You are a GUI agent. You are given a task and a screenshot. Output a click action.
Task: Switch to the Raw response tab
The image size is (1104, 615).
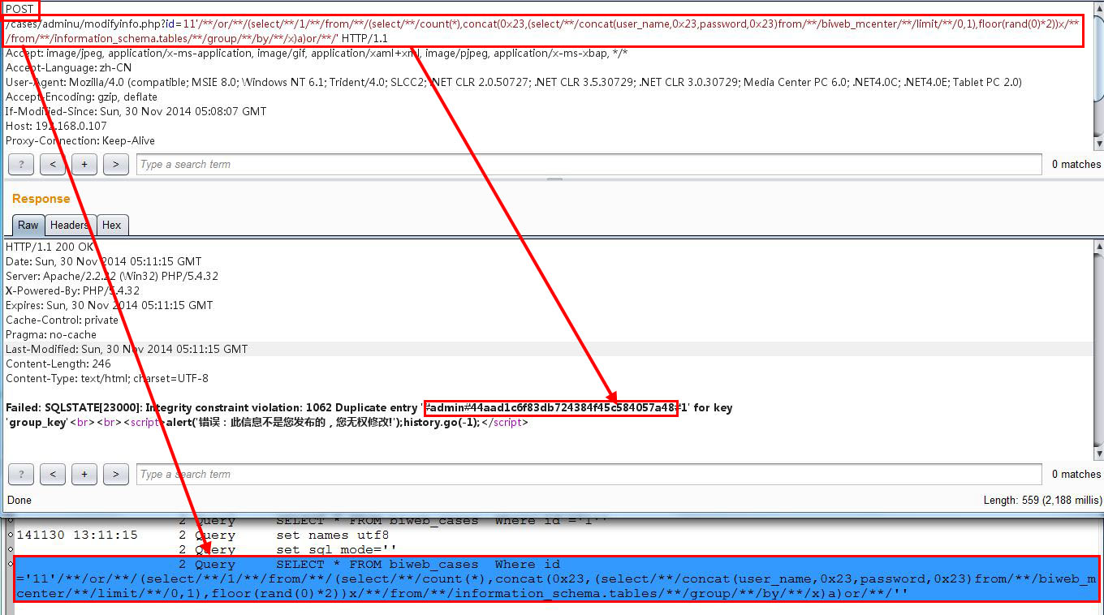coord(28,225)
